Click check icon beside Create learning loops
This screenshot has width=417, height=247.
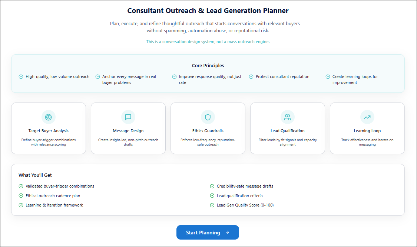[x=328, y=77]
